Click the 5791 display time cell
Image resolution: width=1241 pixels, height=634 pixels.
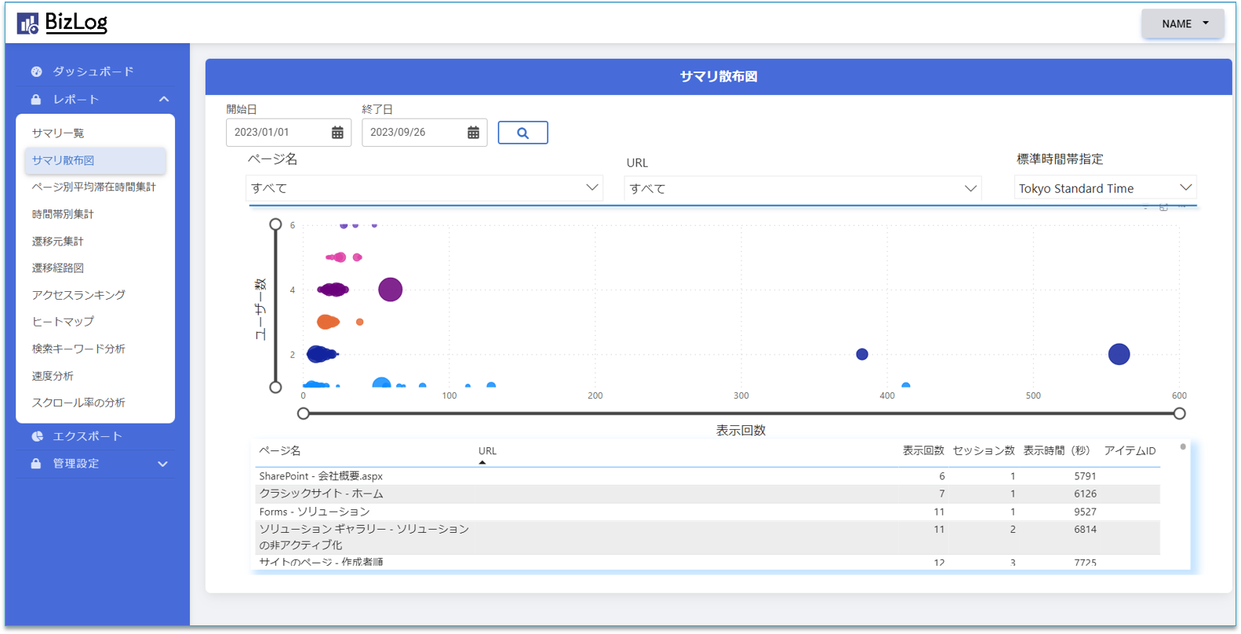click(x=1085, y=476)
